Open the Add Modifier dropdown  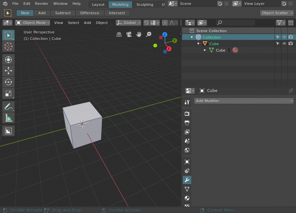[x=244, y=101]
